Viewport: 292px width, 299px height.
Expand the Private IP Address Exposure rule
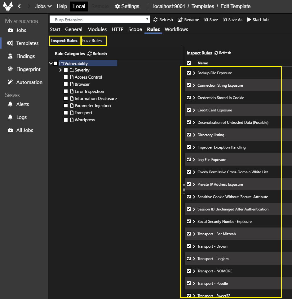click(194, 184)
